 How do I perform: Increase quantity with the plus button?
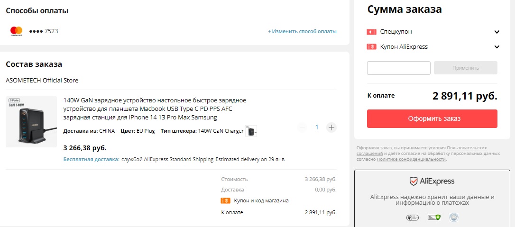(331, 127)
